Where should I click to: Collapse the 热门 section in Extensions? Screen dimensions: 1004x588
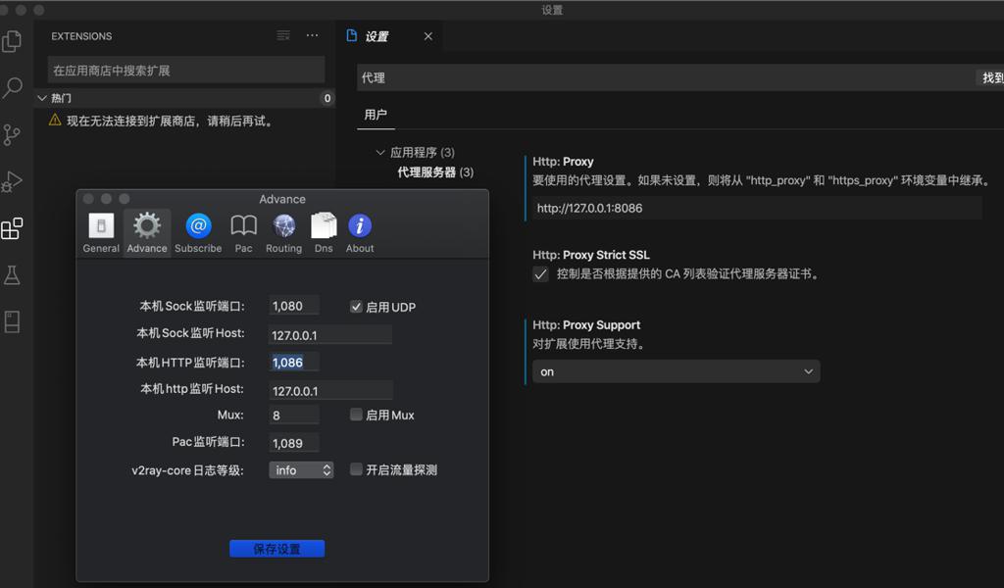pos(42,98)
